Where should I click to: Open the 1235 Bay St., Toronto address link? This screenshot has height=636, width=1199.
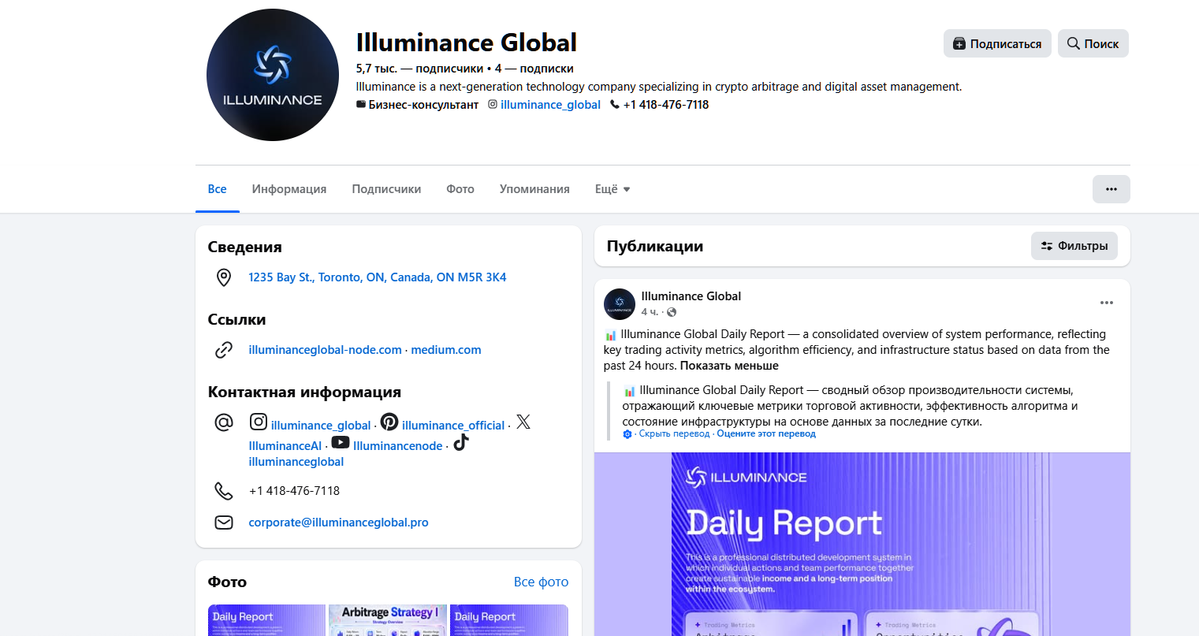click(x=378, y=277)
